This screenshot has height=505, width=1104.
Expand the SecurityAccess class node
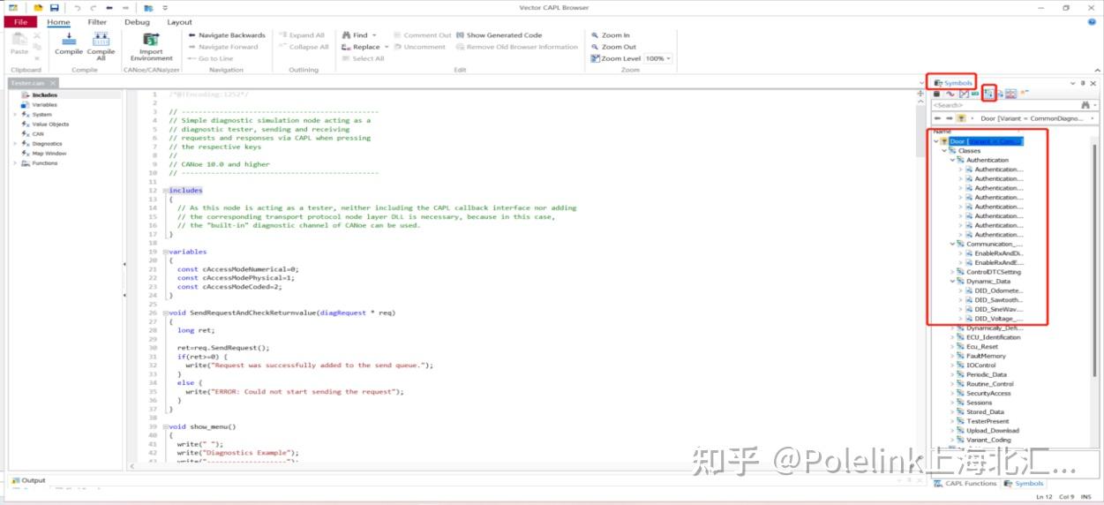952,393
